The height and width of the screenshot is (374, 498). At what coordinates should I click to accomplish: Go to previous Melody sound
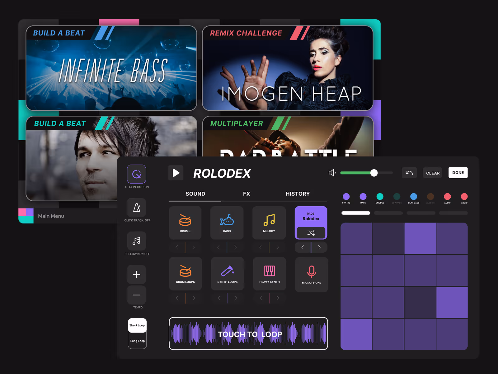261,247
